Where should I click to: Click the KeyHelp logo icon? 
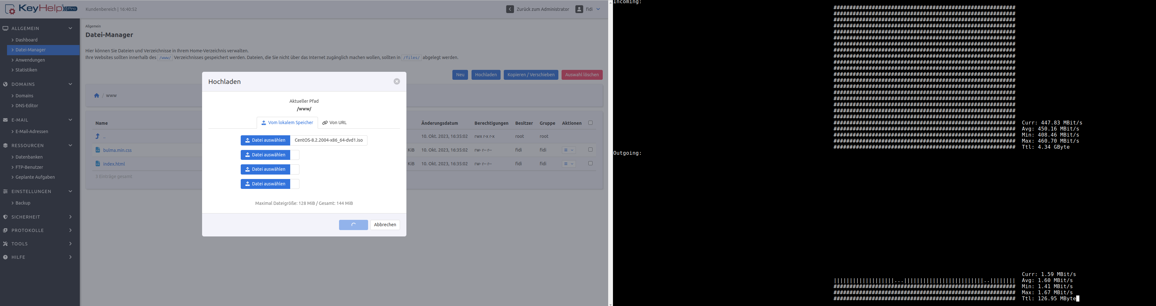tap(10, 9)
